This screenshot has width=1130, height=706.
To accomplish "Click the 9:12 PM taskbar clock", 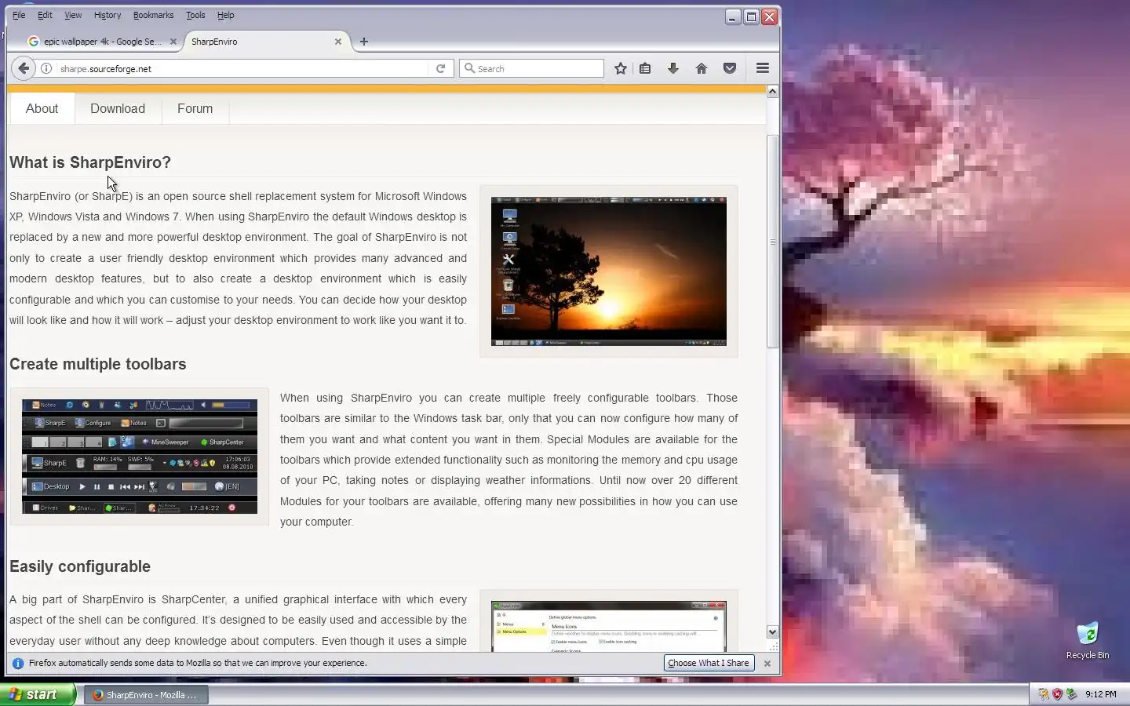I will (x=1101, y=694).
